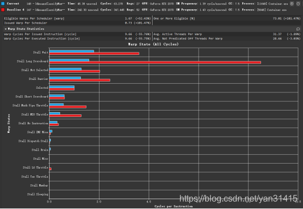Click the Cycles value in the Baseline 4 row

coord(119,10)
